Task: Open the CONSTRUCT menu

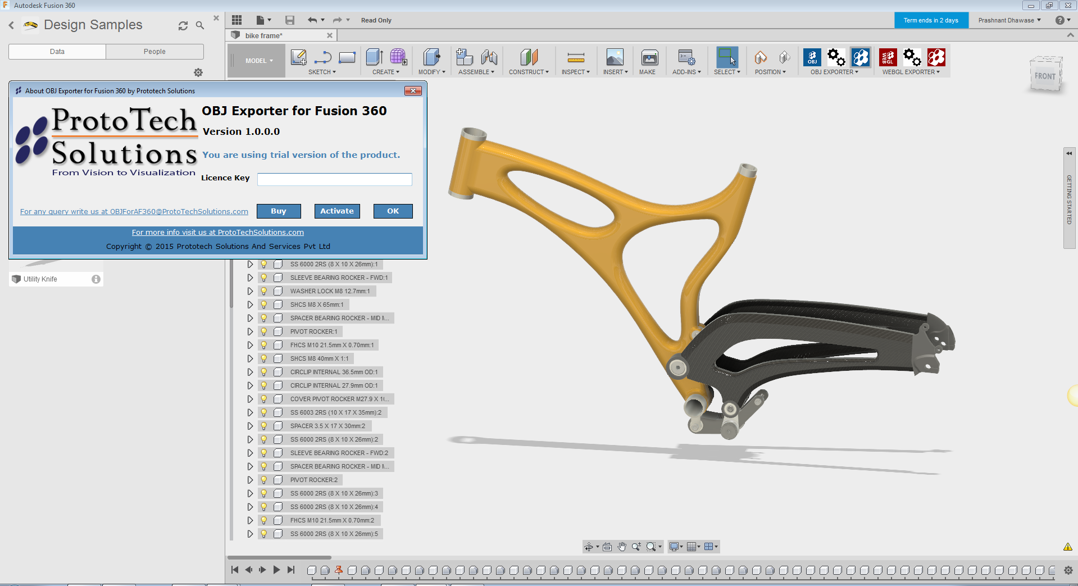Action: click(x=529, y=72)
